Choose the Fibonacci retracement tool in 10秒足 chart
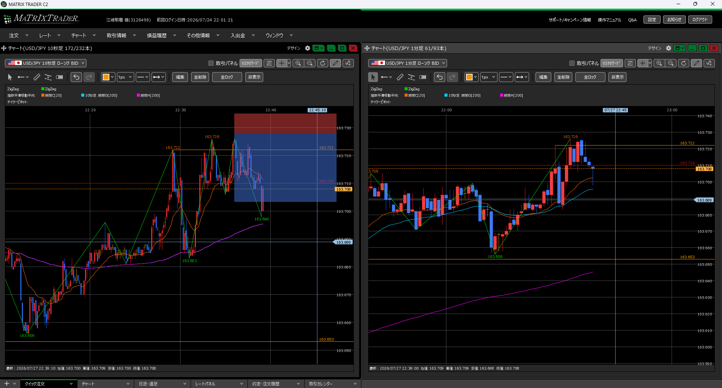Screen dimensions: 722x388 pyautogui.click(x=48, y=77)
